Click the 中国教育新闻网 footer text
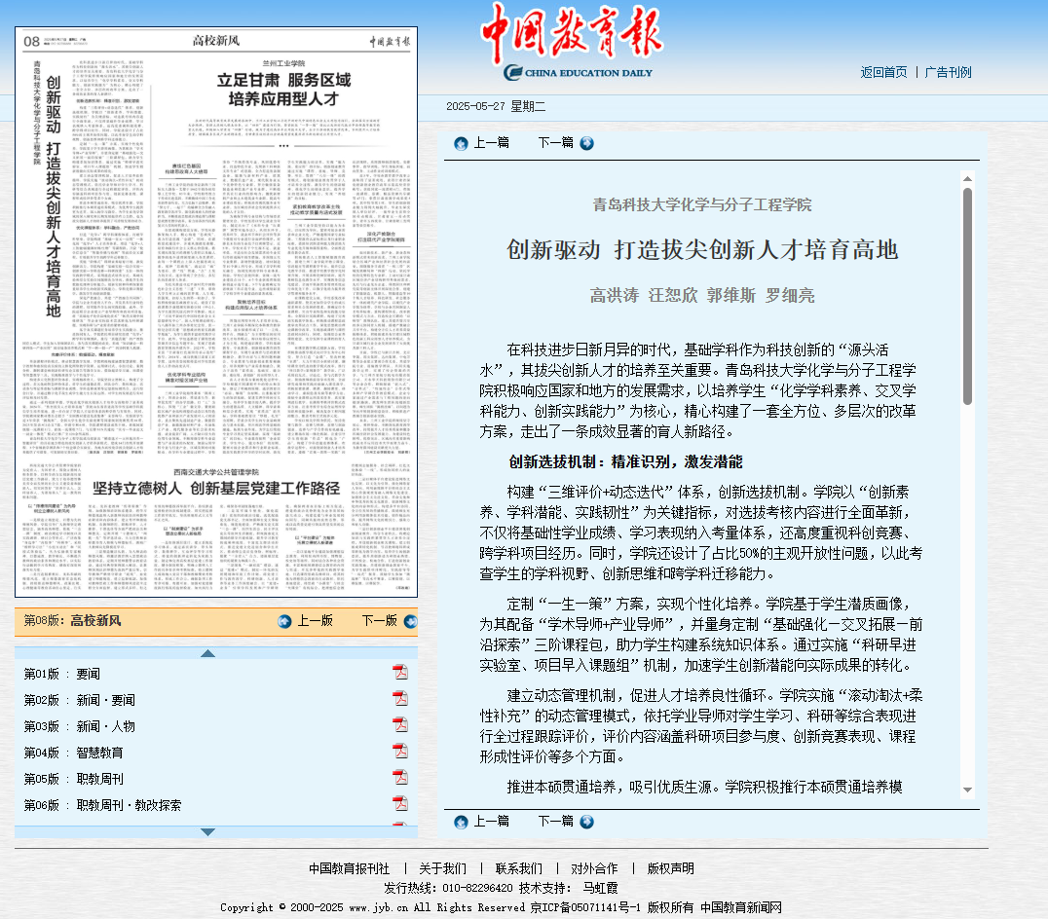Viewport: 1048px width, 919px height. 741,907
